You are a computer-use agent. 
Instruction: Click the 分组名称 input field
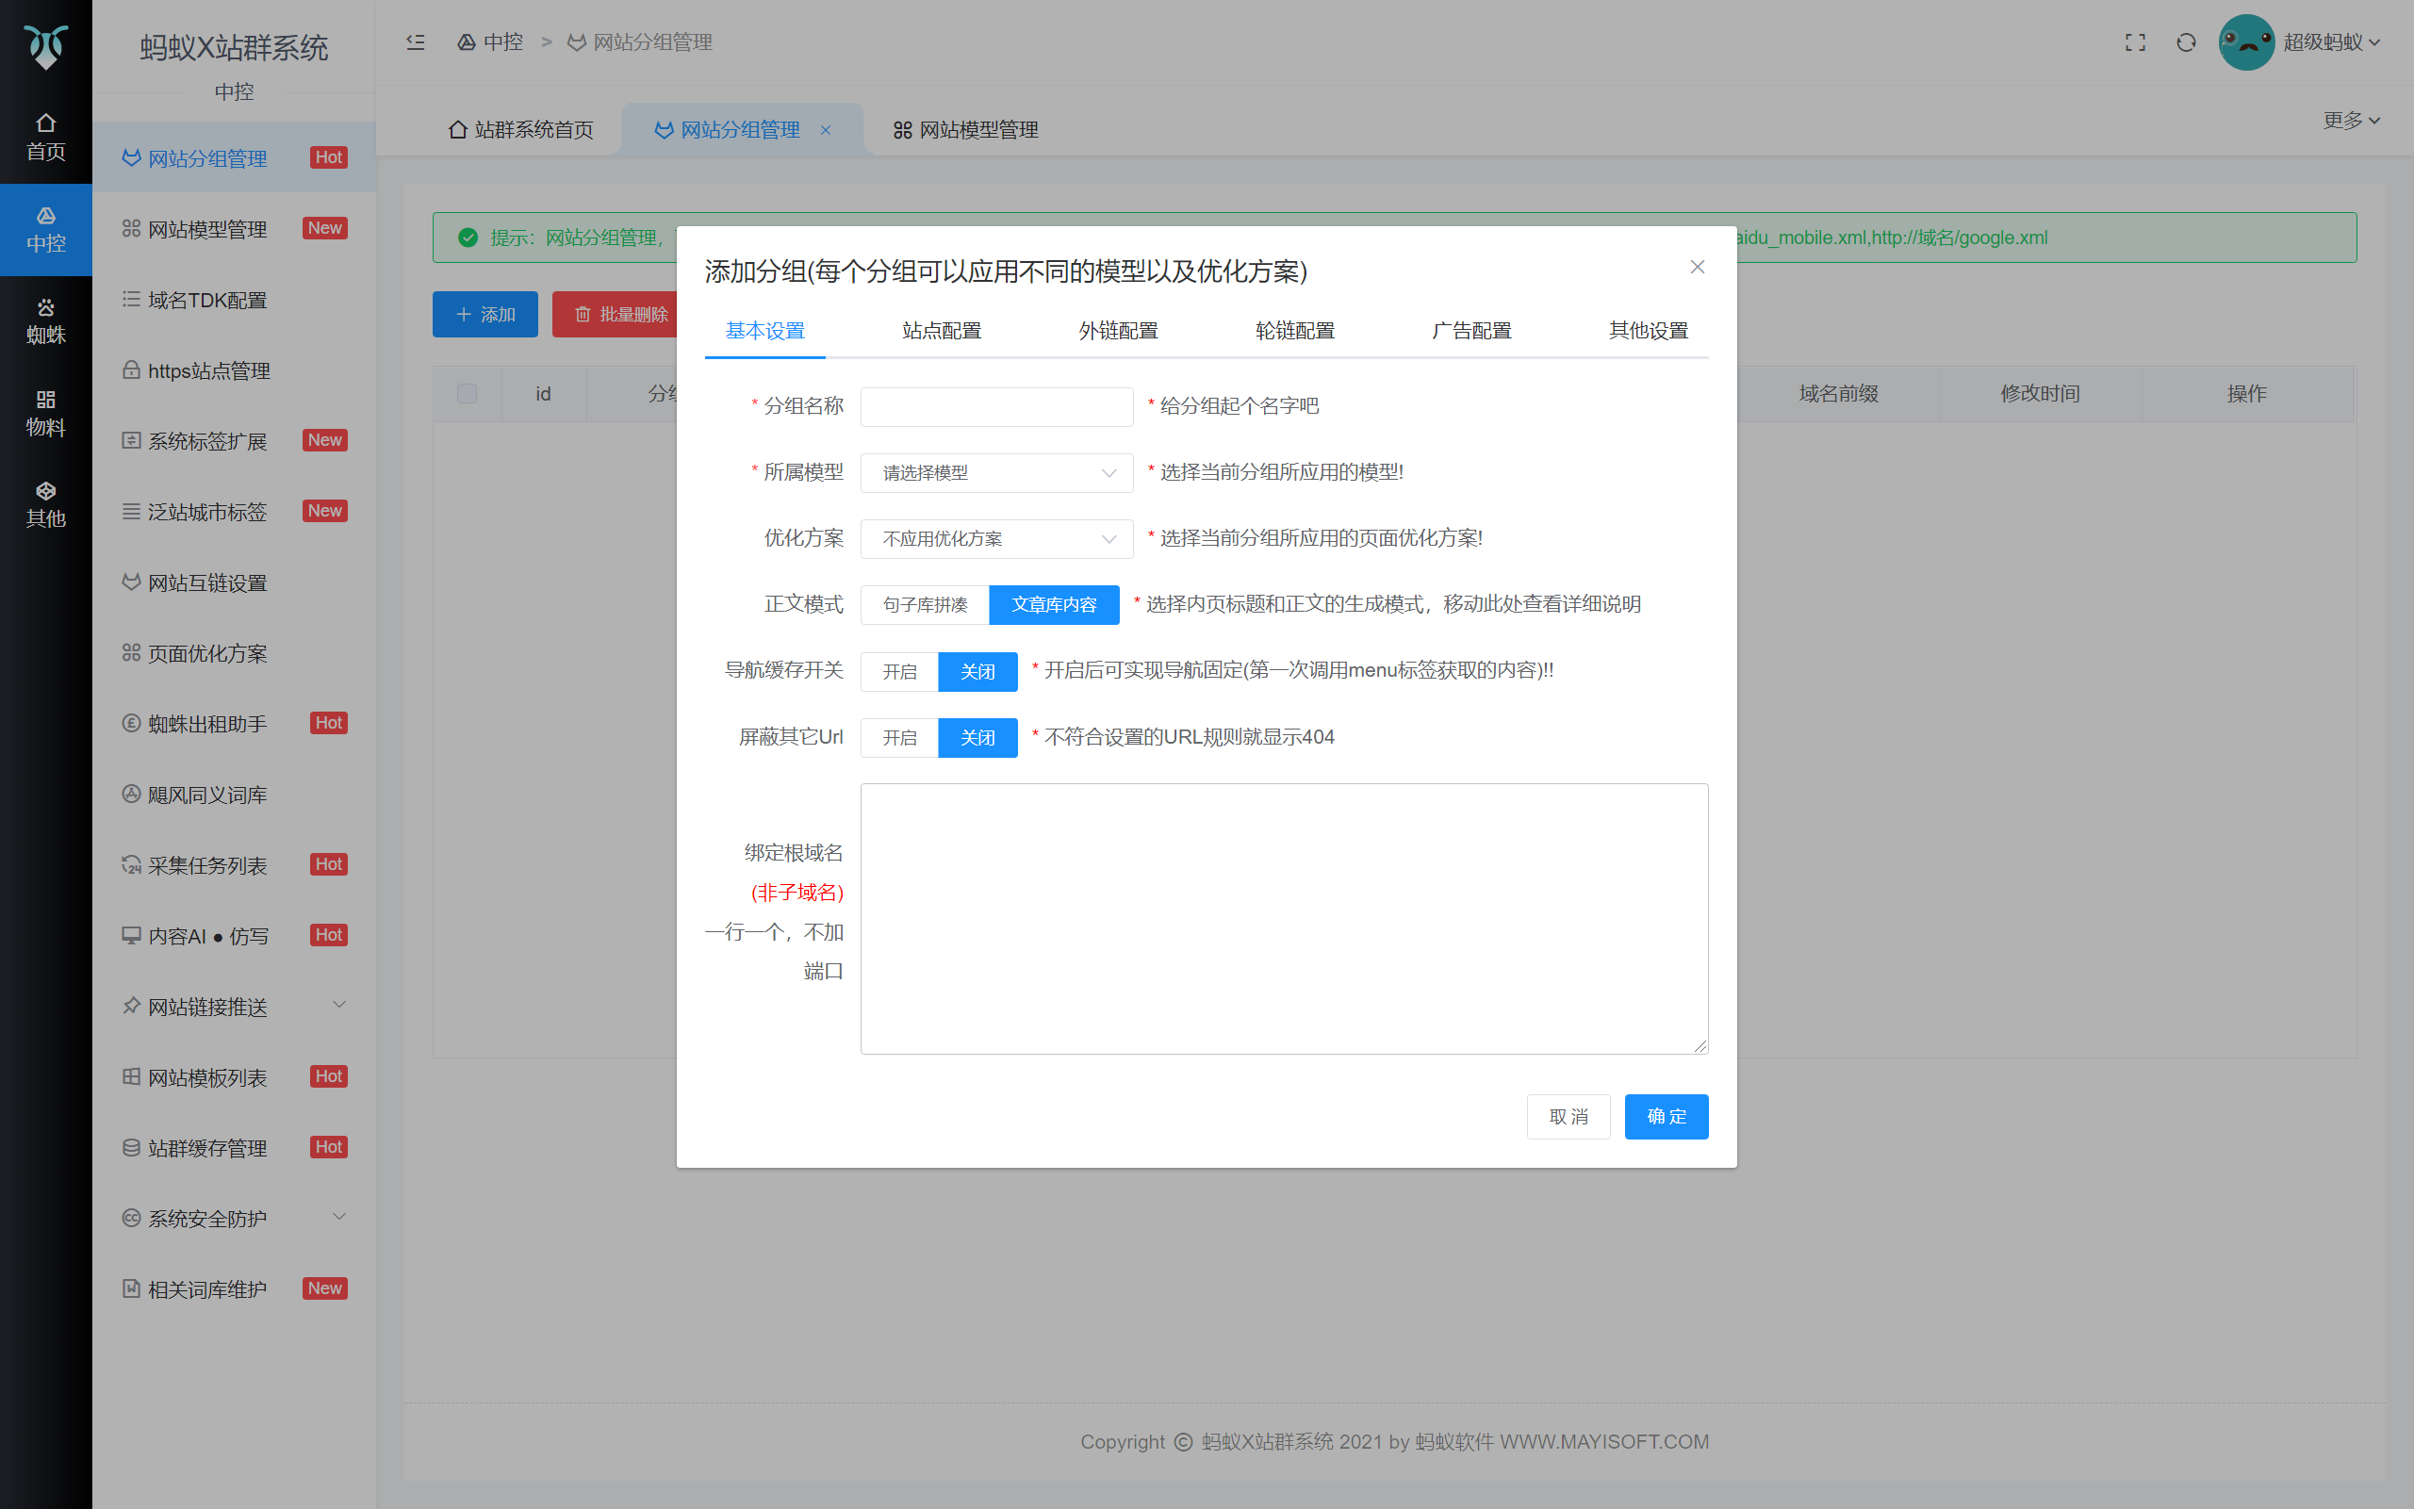pos(996,406)
